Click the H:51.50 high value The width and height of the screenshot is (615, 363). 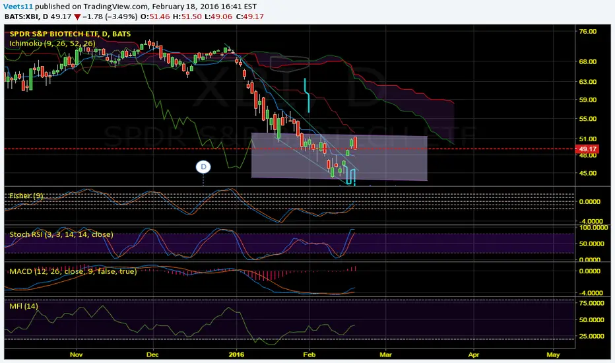186,17
